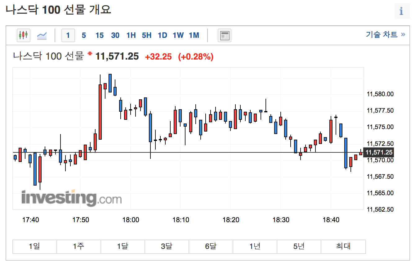This screenshot has width=415, height=265.
Task: Click the 18:40 time axis label
Action: click(331, 220)
